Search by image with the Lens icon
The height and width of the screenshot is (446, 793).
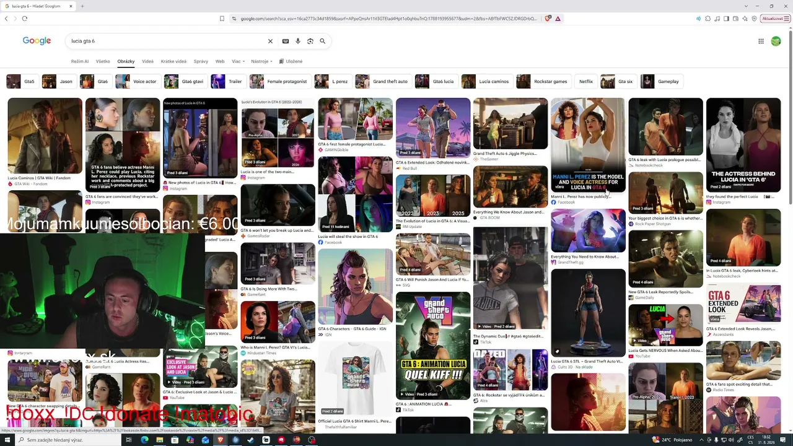tap(310, 41)
